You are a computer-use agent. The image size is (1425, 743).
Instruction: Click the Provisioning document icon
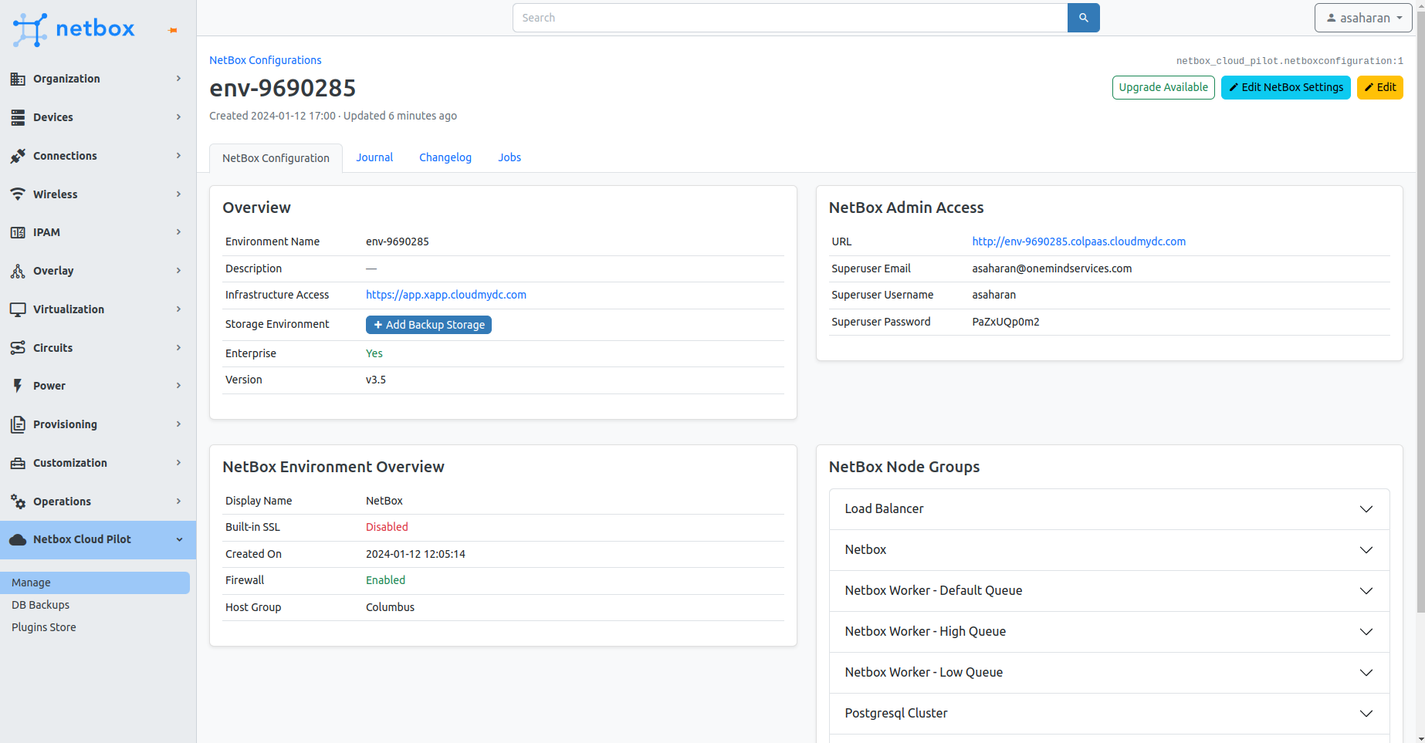[18, 424]
